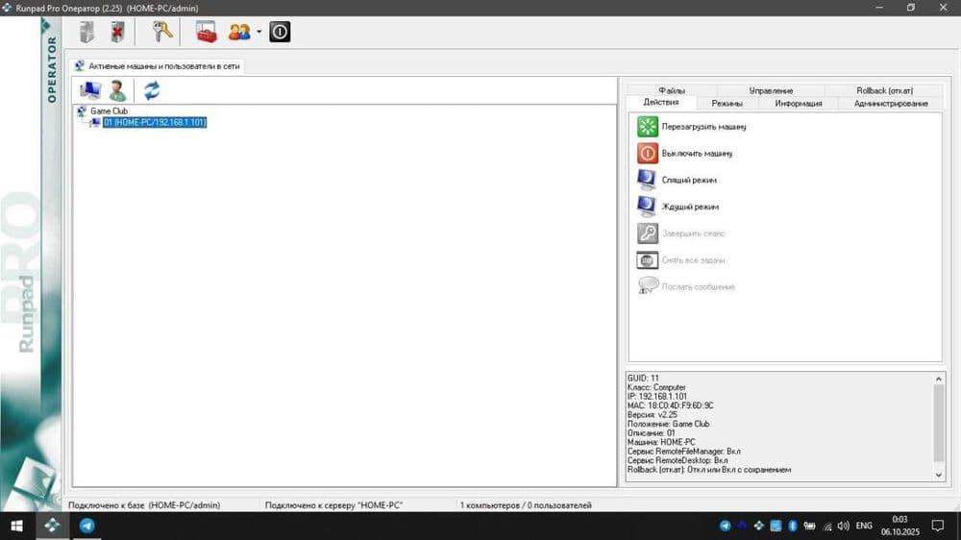The width and height of the screenshot is (961, 540).
Task: Open the red toolbox icon
Action: (207, 32)
